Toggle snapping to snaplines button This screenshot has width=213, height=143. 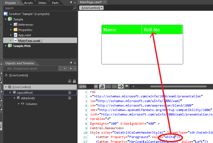[x=121, y=87]
